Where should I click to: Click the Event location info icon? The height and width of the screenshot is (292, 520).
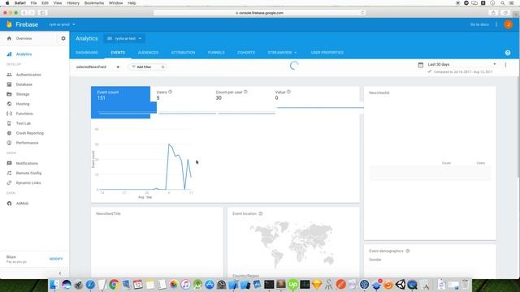pos(261,213)
